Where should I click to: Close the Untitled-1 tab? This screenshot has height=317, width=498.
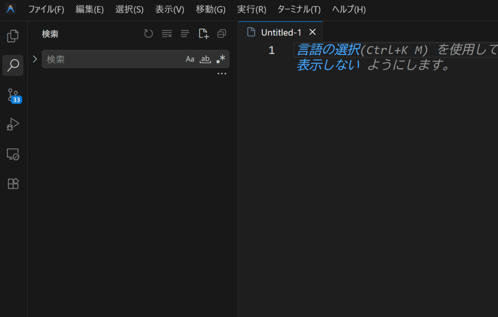(x=313, y=32)
